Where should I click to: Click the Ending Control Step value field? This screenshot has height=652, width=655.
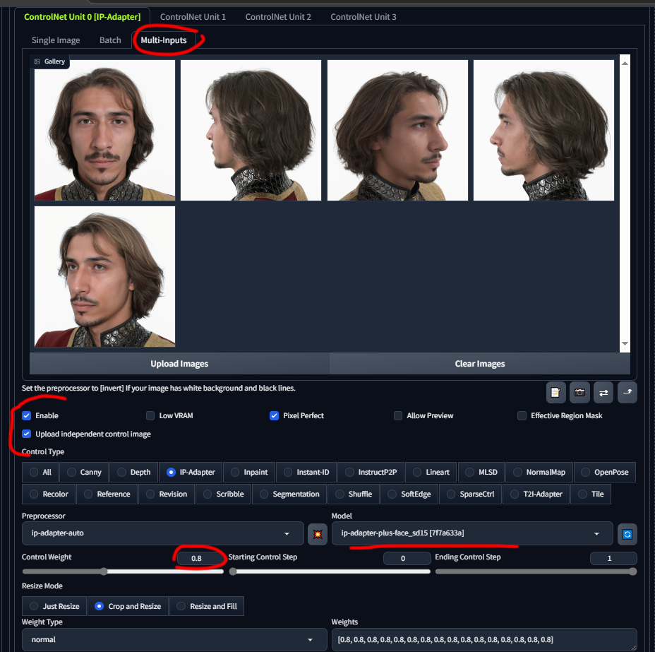(x=613, y=558)
